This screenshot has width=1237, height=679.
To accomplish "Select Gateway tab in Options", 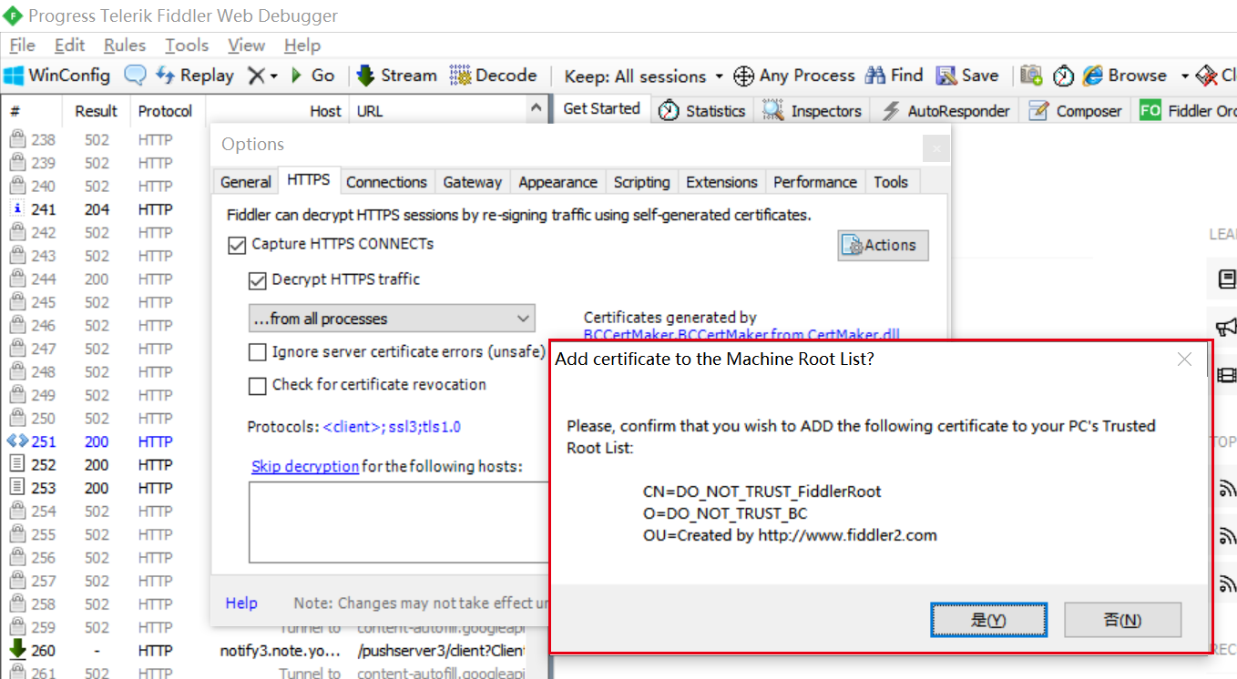I will click(472, 182).
